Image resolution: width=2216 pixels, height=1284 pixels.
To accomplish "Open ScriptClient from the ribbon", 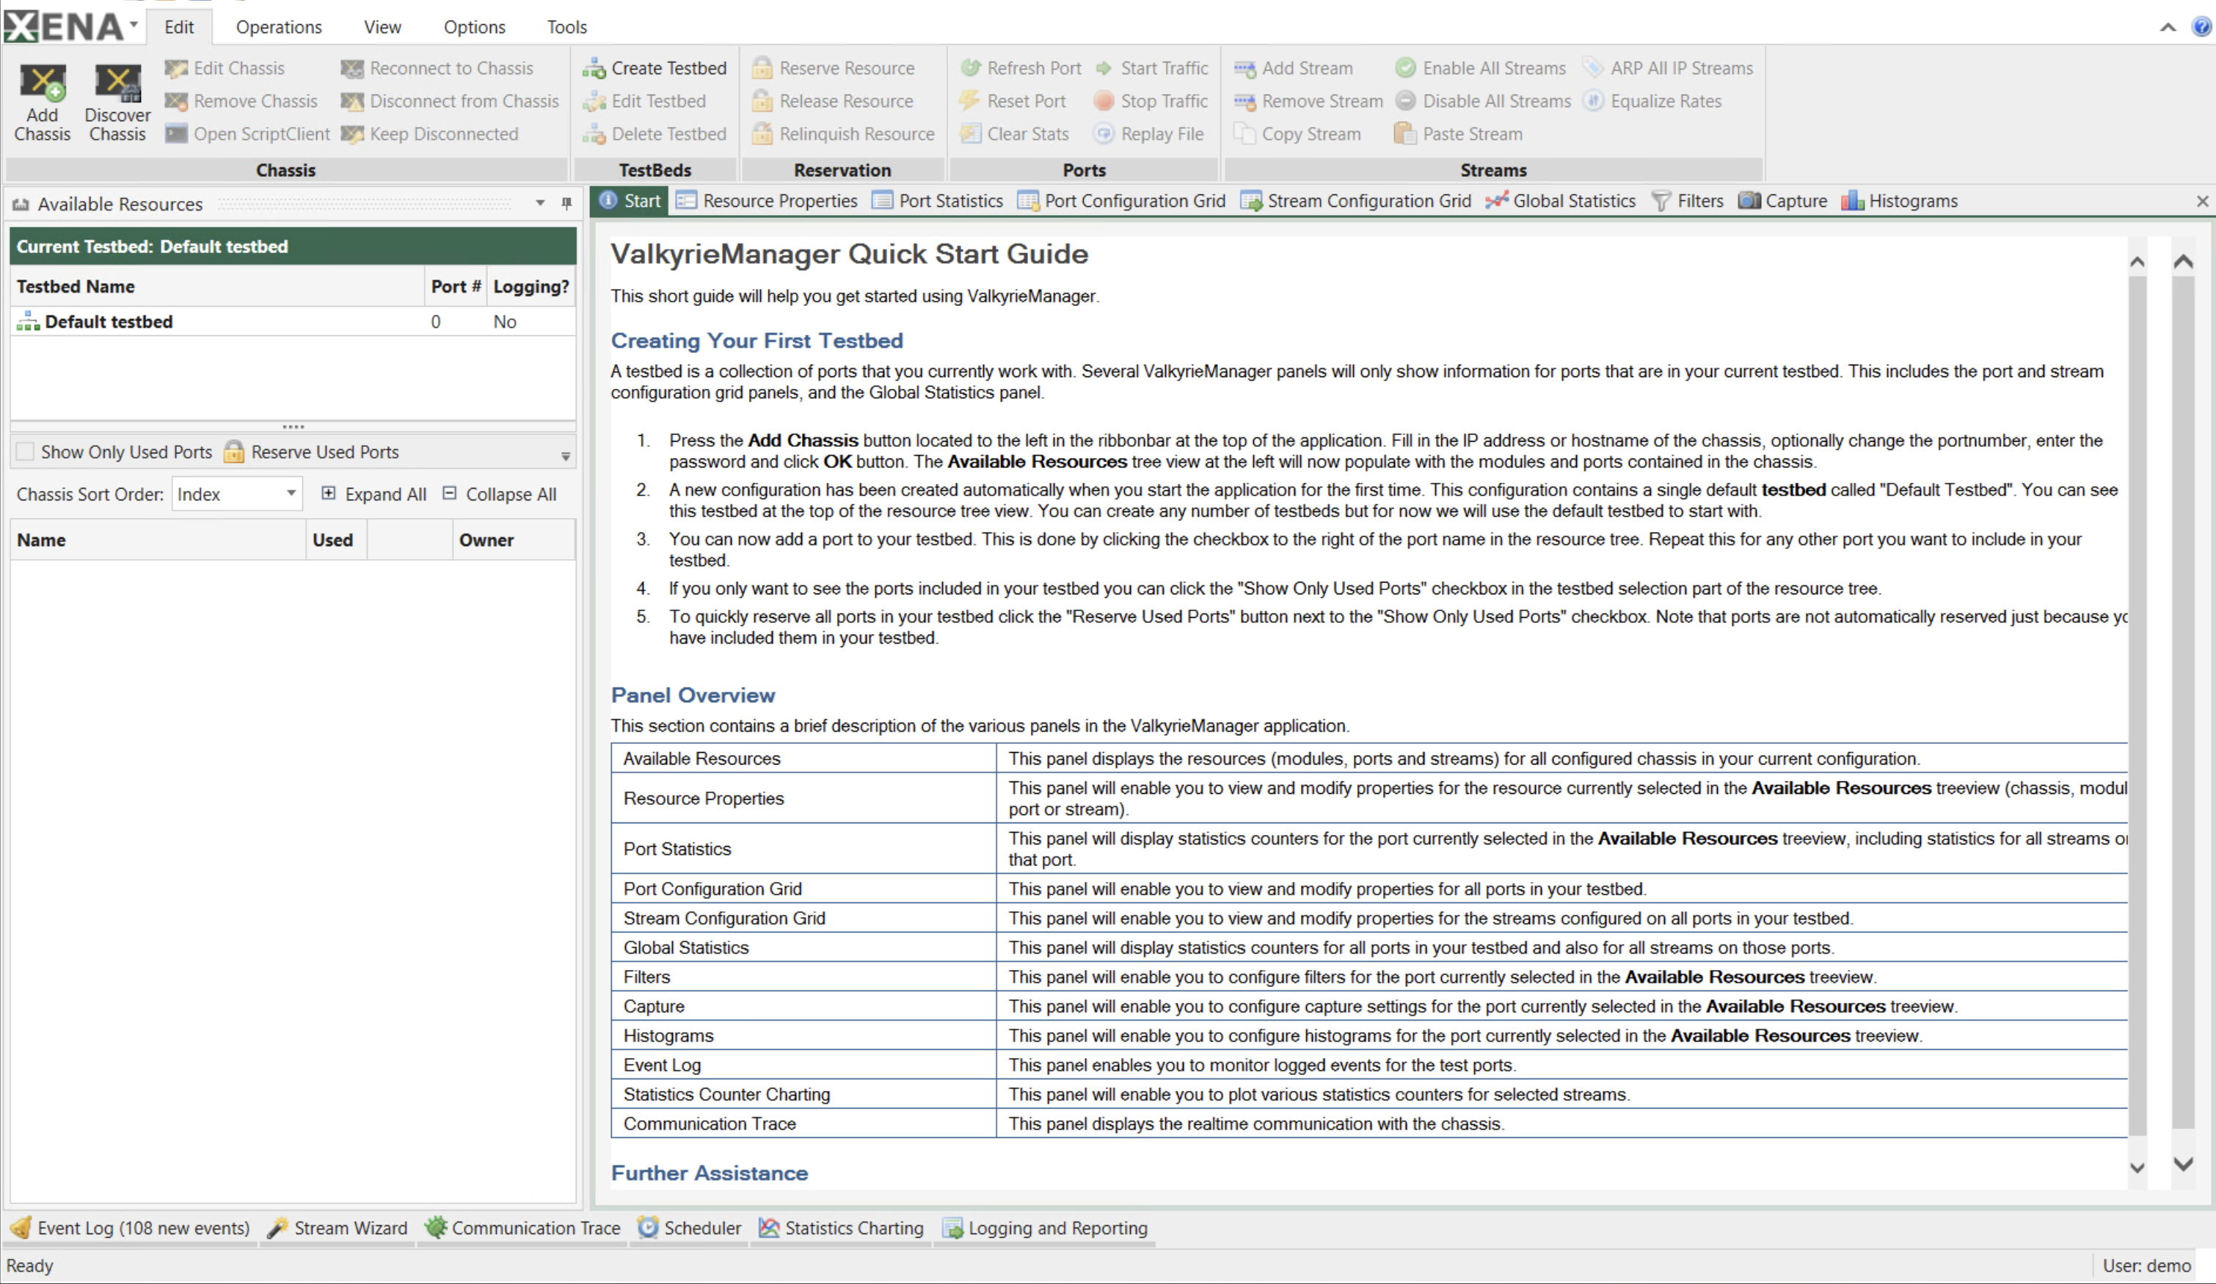I will coord(247,134).
